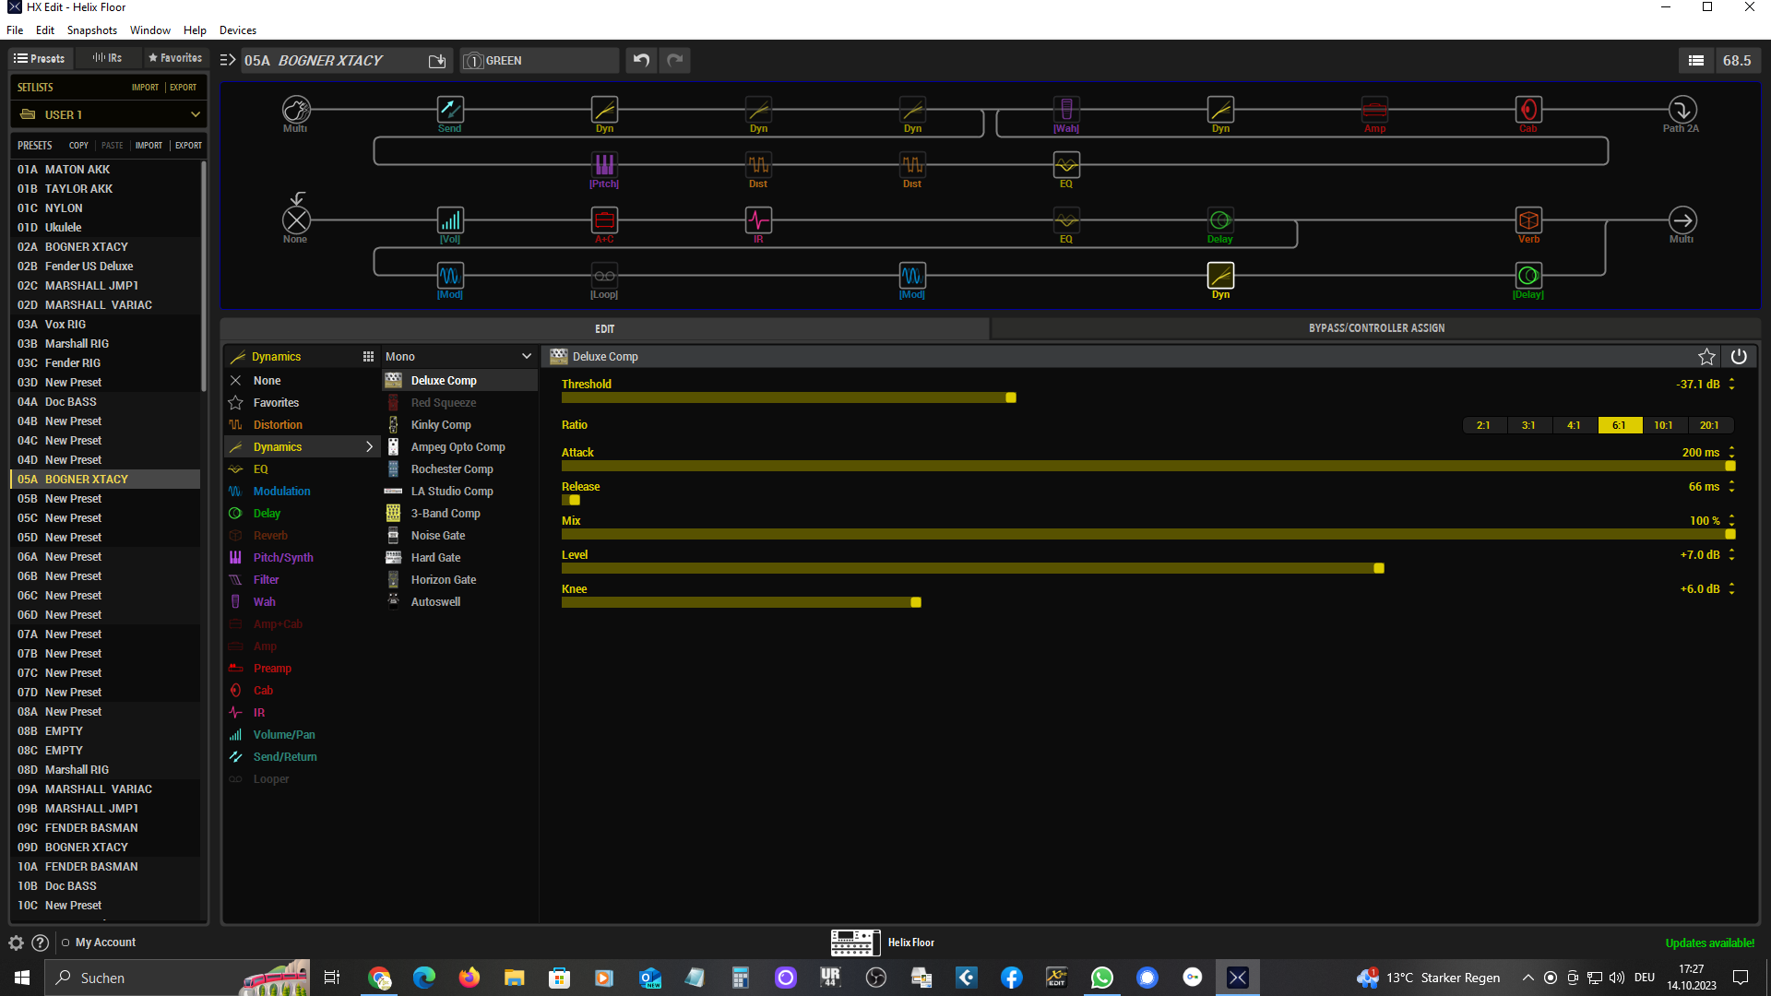The width and height of the screenshot is (1771, 996).
Task: Click the Updates available link
Action: click(1709, 943)
